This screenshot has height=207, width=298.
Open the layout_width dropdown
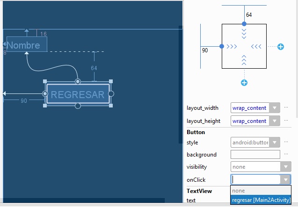point(275,108)
